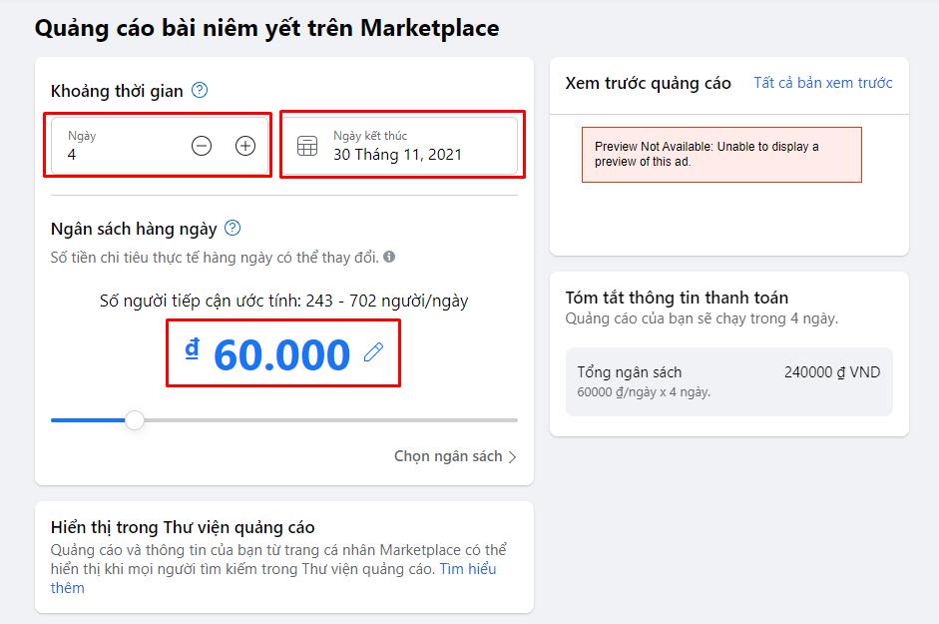Open the Khoảng thời gian help tooltip
The width and height of the screenshot is (939, 624).
click(x=199, y=90)
